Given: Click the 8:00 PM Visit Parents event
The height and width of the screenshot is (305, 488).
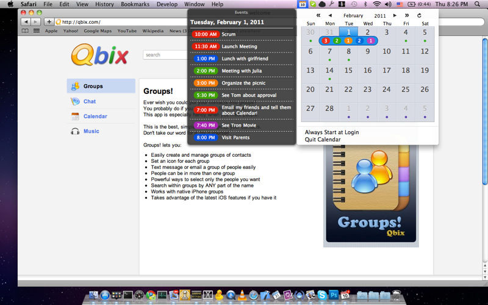Looking at the screenshot, I should [242, 137].
